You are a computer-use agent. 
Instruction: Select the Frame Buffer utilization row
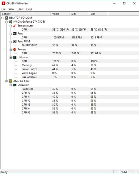tap(80, 69)
